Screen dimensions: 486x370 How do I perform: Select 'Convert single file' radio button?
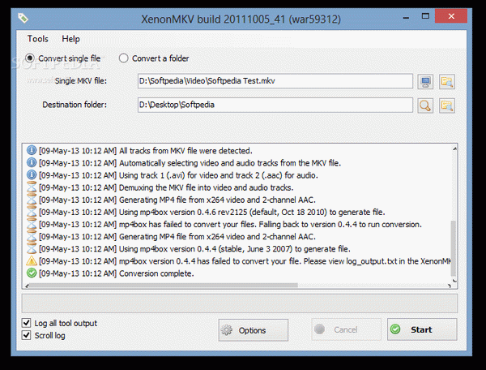30,58
